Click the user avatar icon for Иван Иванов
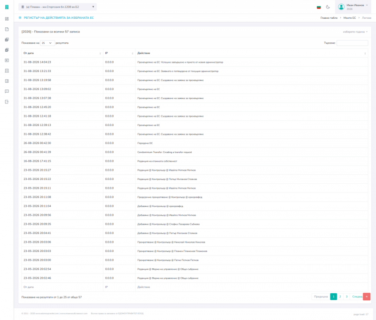Viewport: 376px width, 320px height. [x=341, y=7]
